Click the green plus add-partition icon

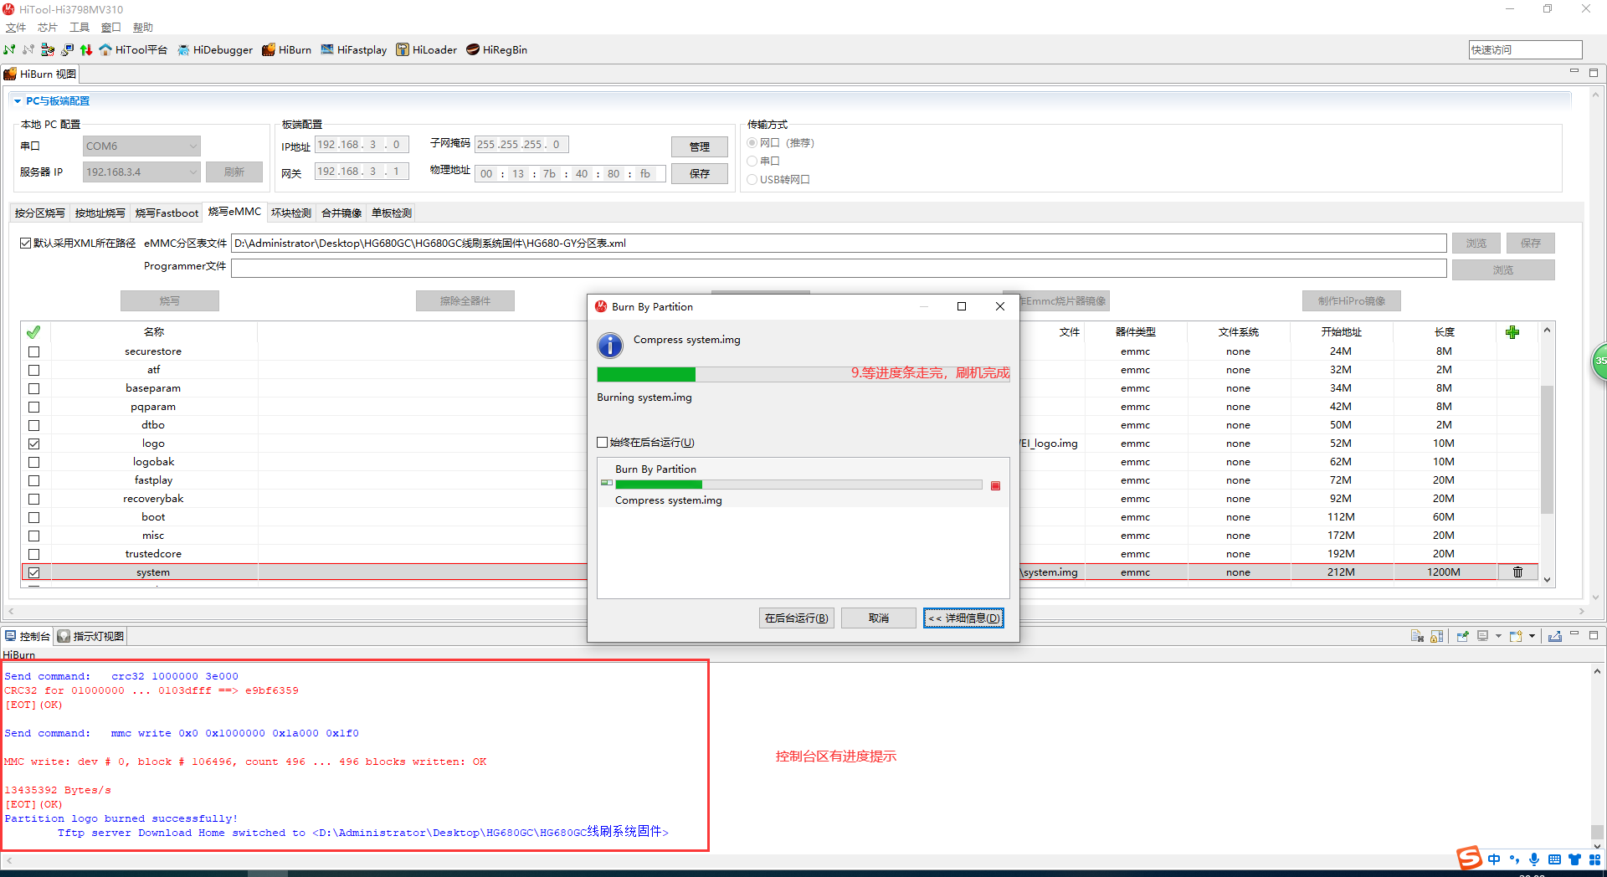pyautogui.click(x=1512, y=332)
